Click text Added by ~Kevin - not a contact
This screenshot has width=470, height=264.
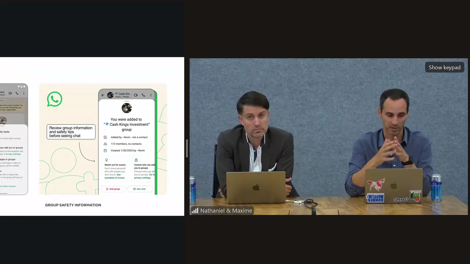129,137
